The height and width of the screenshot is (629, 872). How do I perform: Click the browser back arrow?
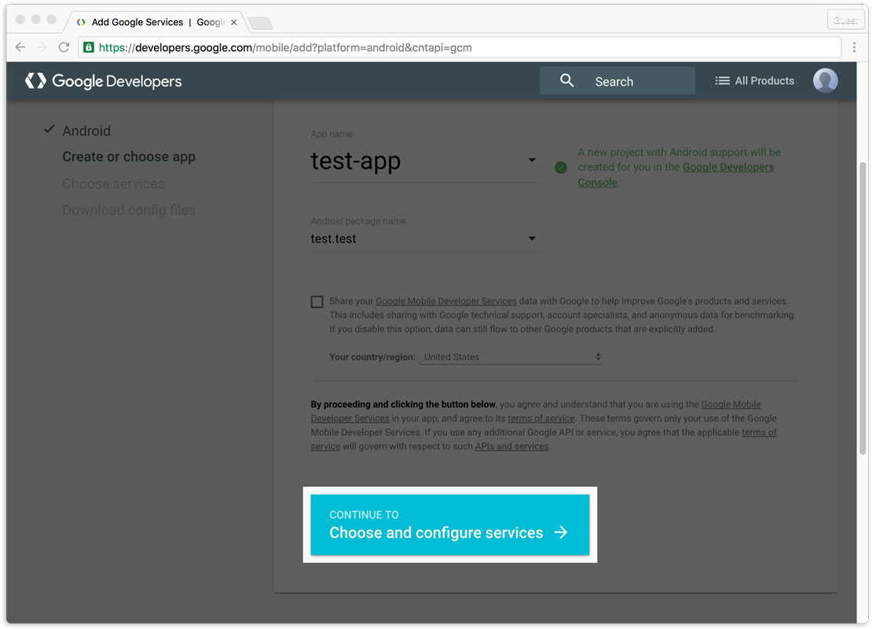click(x=20, y=47)
